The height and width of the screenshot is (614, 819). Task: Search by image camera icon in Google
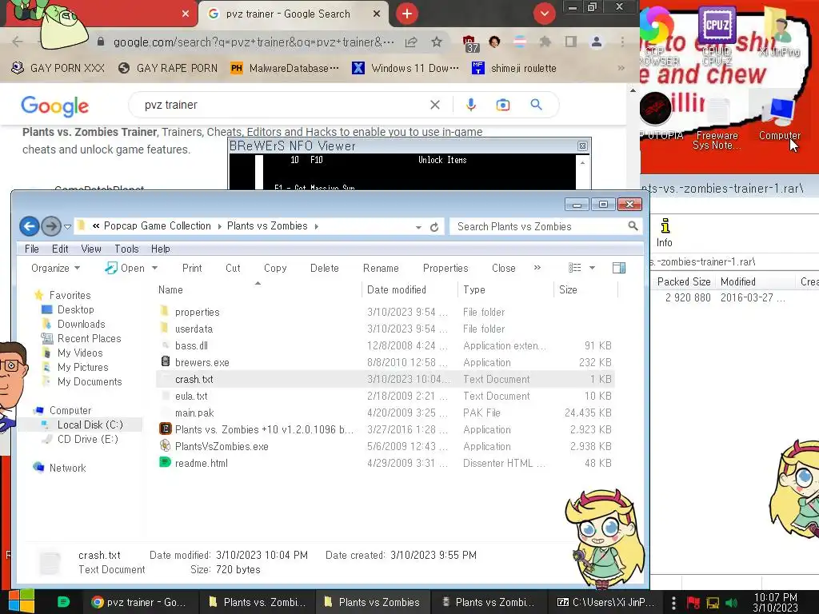pyautogui.click(x=502, y=105)
